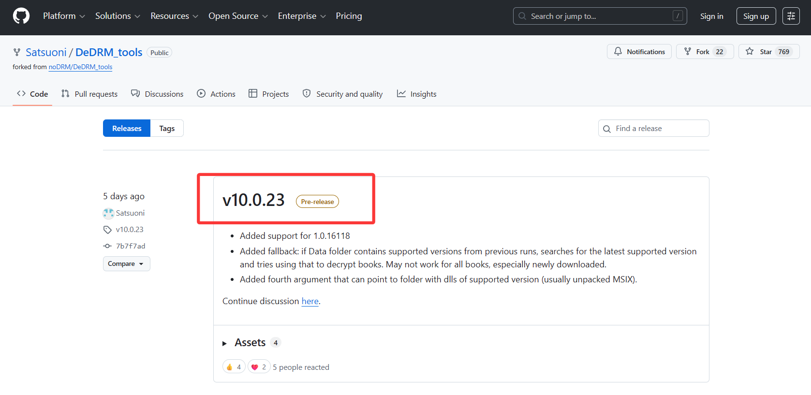The height and width of the screenshot is (395, 811).
Task: Click the thumbs up reaction
Action: pyautogui.click(x=234, y=367)
